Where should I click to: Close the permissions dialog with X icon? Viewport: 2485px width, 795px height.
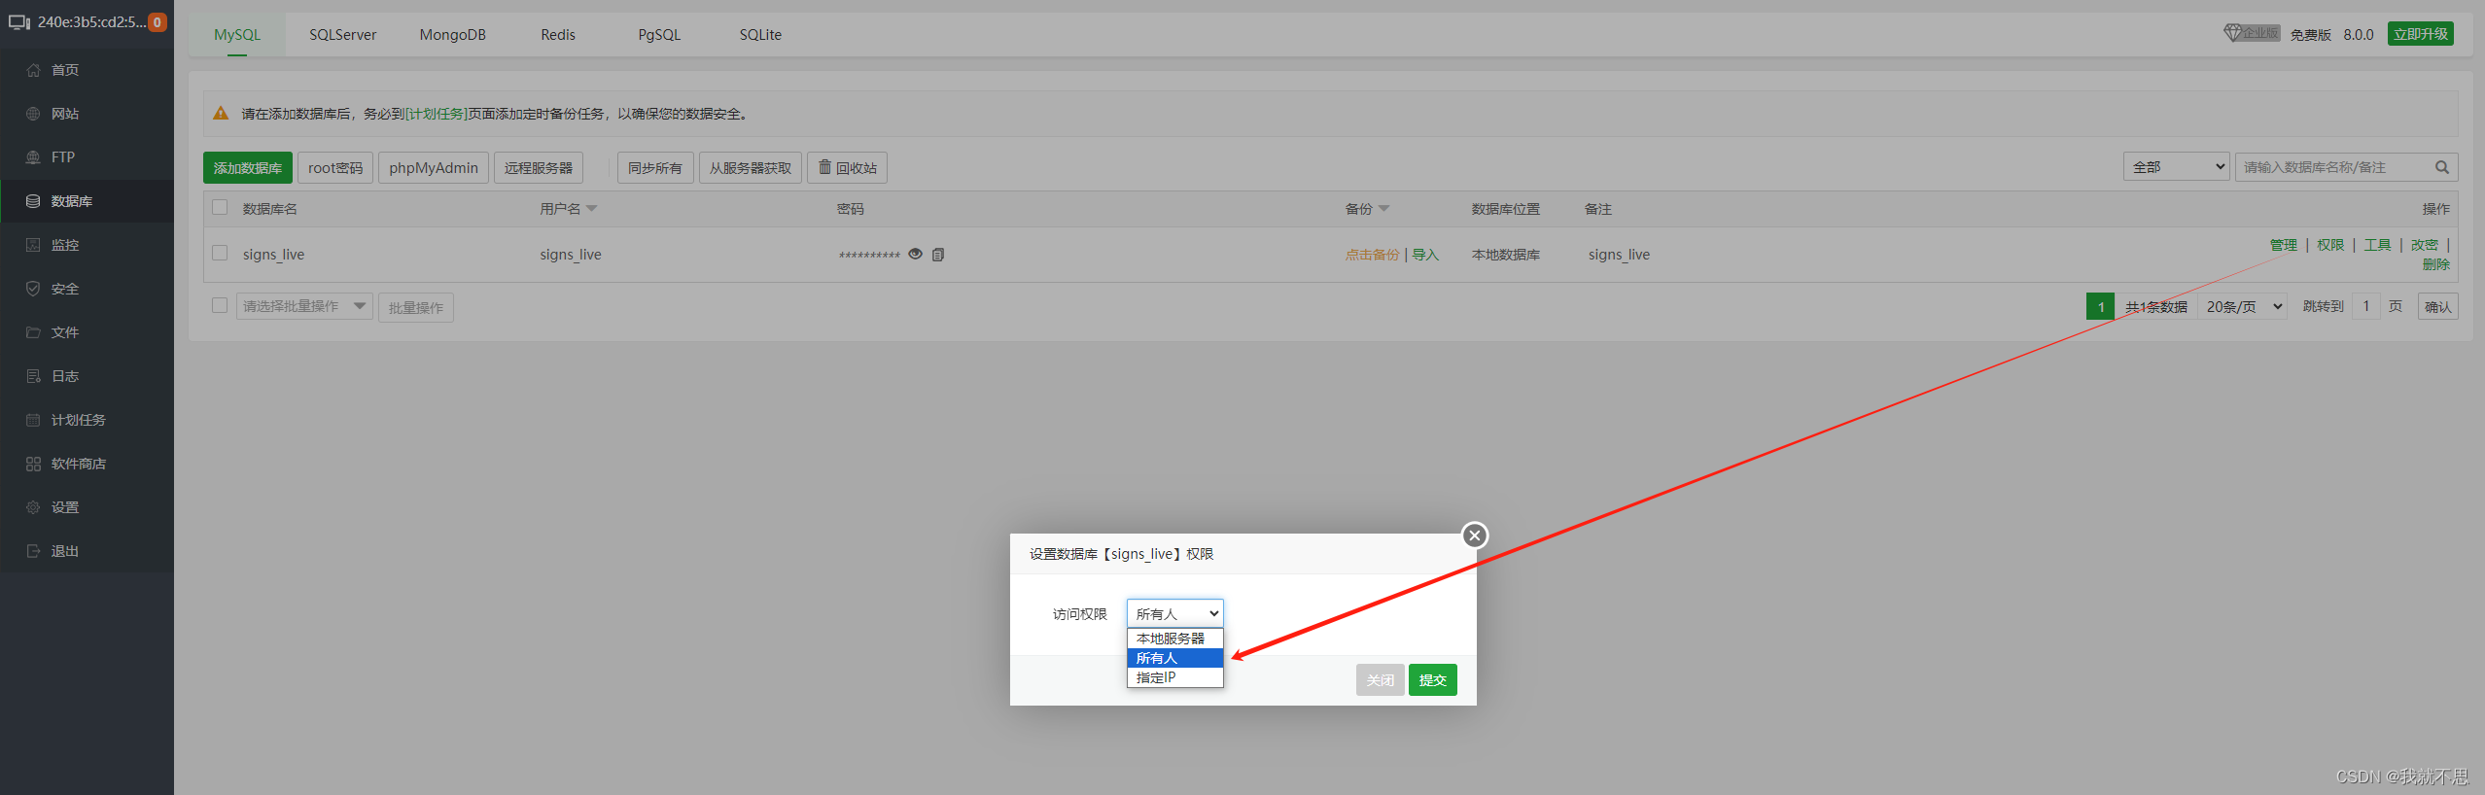[1475, 536]
